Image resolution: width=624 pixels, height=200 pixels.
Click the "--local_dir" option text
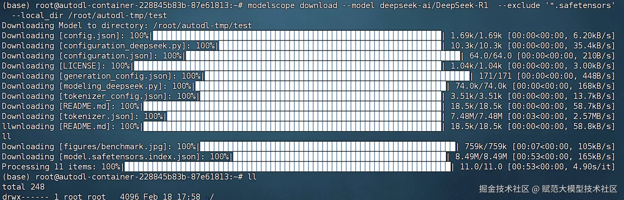[37, 15]
